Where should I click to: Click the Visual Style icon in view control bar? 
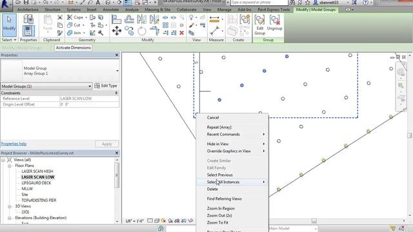pos(156,221)
